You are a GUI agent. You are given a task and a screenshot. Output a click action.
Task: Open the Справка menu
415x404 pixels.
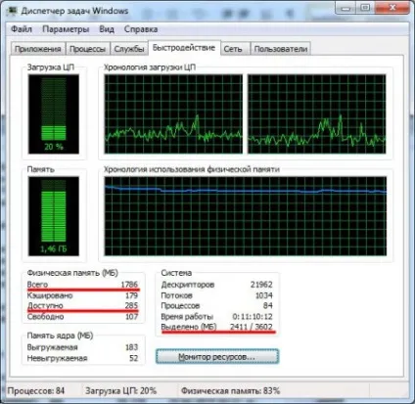[x=141, y=29]
